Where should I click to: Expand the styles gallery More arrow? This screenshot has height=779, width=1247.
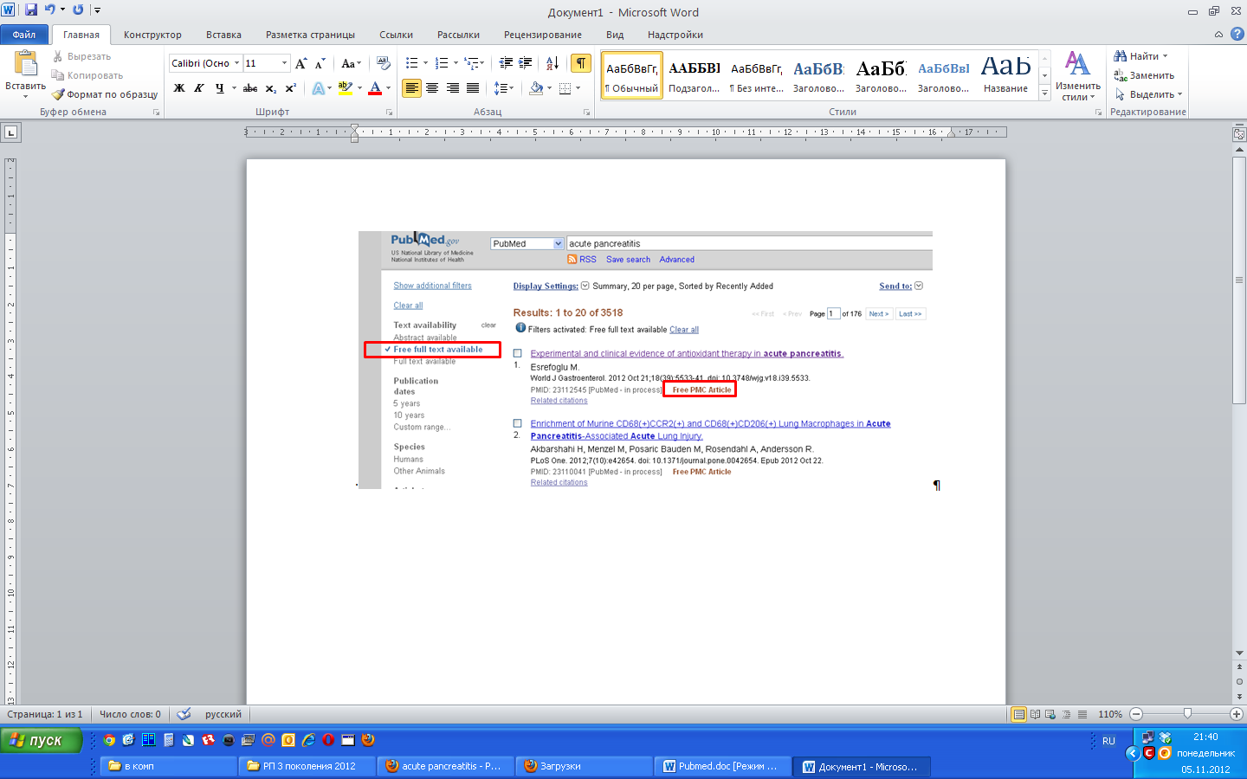click(x=1045, y=93)
